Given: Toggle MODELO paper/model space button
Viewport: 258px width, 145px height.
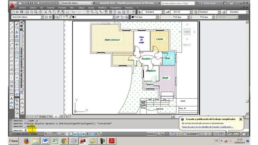Looking at the screenshot, I should pos(151,134).
